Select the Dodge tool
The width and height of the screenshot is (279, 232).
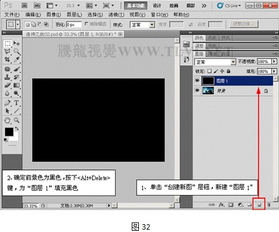pos(17,93)
